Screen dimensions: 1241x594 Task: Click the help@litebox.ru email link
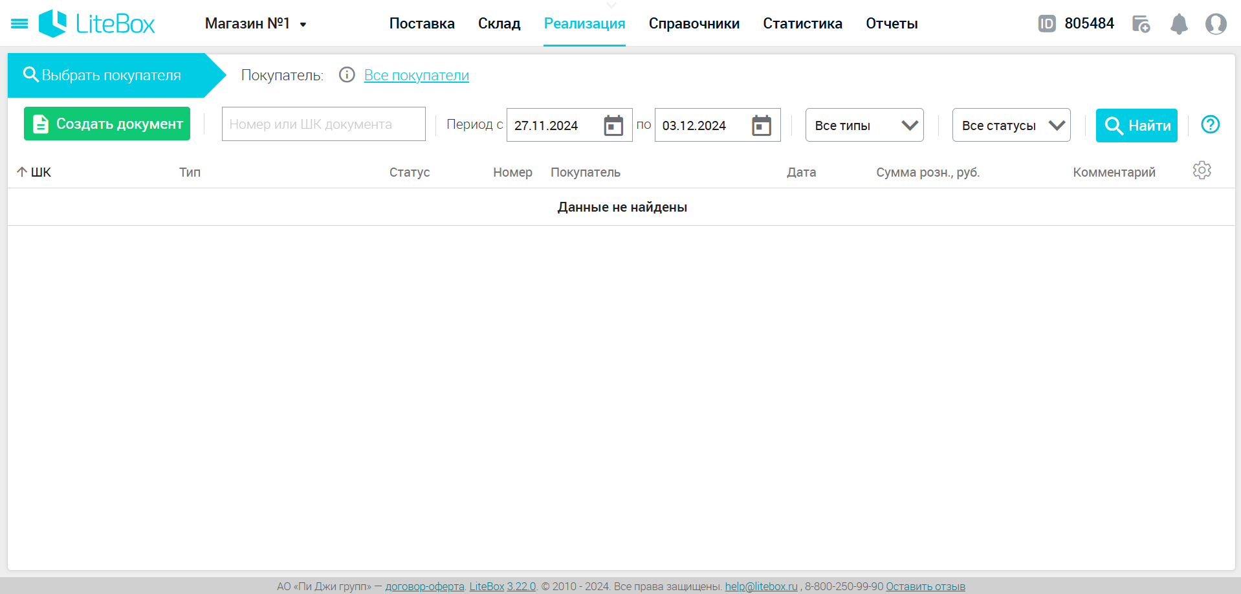pos(761,586)
